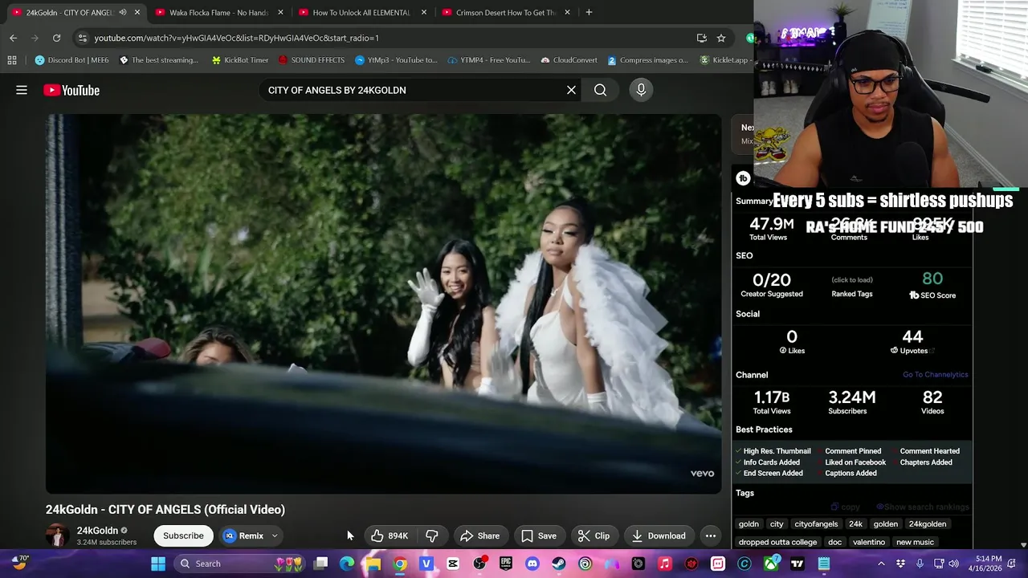Open Discord from the taskbar

coord(532,564)
